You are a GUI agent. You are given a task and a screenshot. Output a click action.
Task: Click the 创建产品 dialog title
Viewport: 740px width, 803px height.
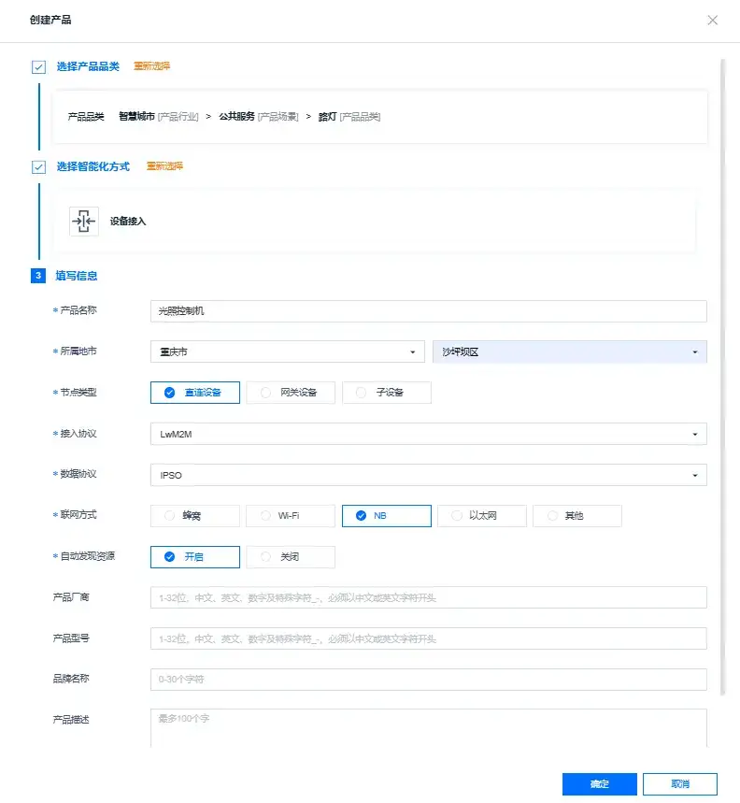tap(50, 20)
